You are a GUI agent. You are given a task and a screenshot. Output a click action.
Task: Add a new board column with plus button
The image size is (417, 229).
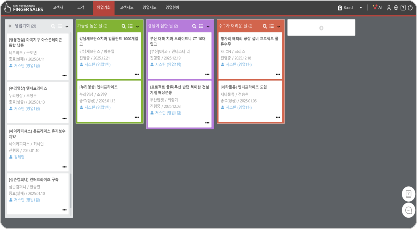click(x=321, y=28)
